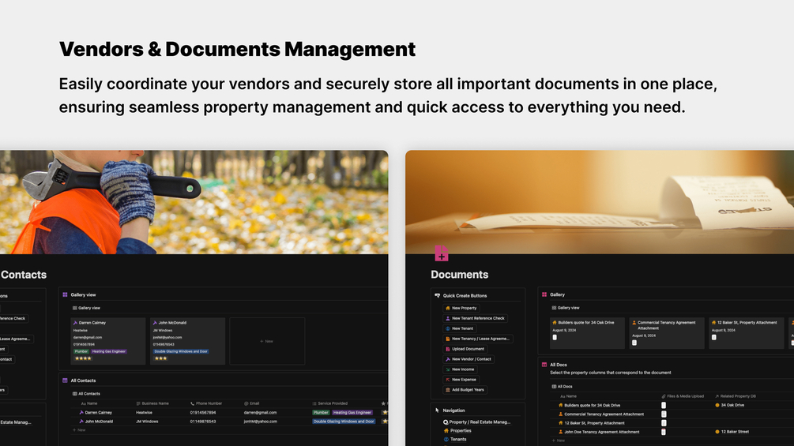Click Heating Gas Engineer tag on Darren's card
Viewport: 794px width, 446px height.
pyautogui.click(x=108, y=351)
